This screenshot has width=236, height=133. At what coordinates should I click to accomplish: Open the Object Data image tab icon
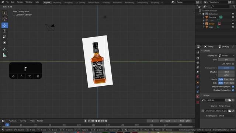pos(198,96)
